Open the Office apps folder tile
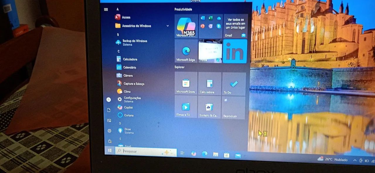The image size is (375, 173). pos(211,26)
